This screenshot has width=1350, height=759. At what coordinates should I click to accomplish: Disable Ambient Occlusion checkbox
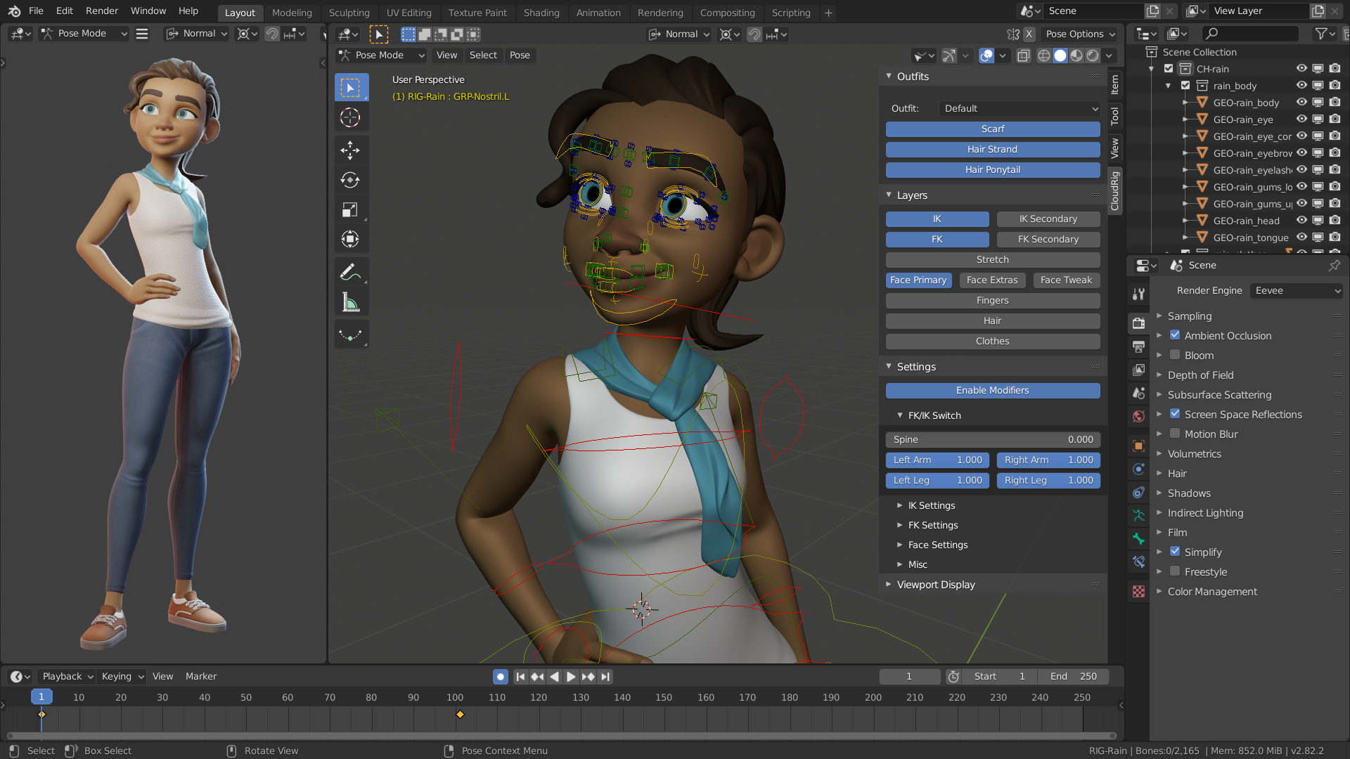[1175, 335]
